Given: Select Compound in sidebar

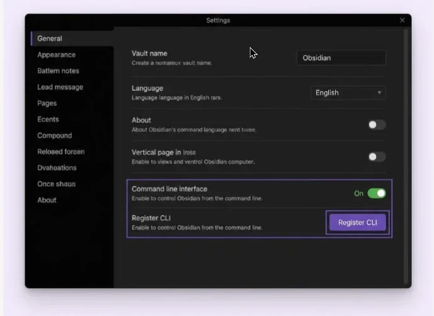Looking at the screenshot, I should tap(55, 136).
